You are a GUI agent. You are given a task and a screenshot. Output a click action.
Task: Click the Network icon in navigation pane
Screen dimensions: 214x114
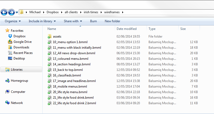coord(7,103)
